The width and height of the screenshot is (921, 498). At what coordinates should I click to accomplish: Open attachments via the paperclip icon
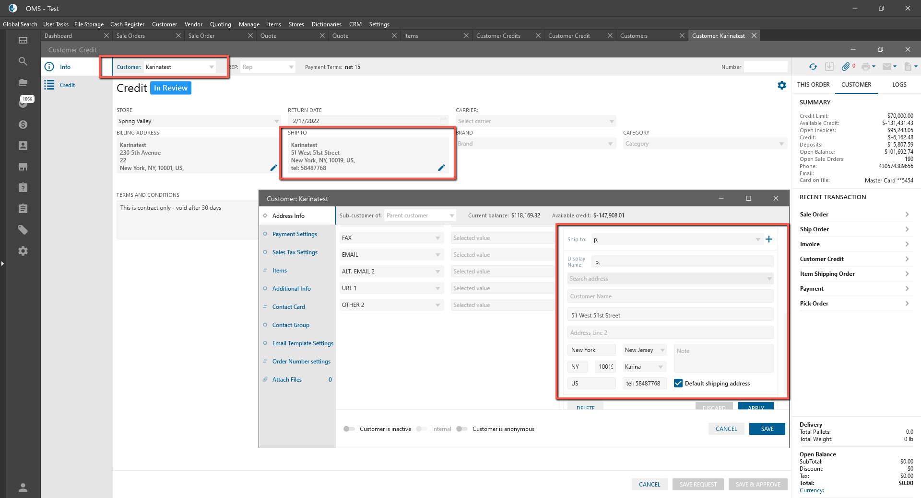(846, 67)
